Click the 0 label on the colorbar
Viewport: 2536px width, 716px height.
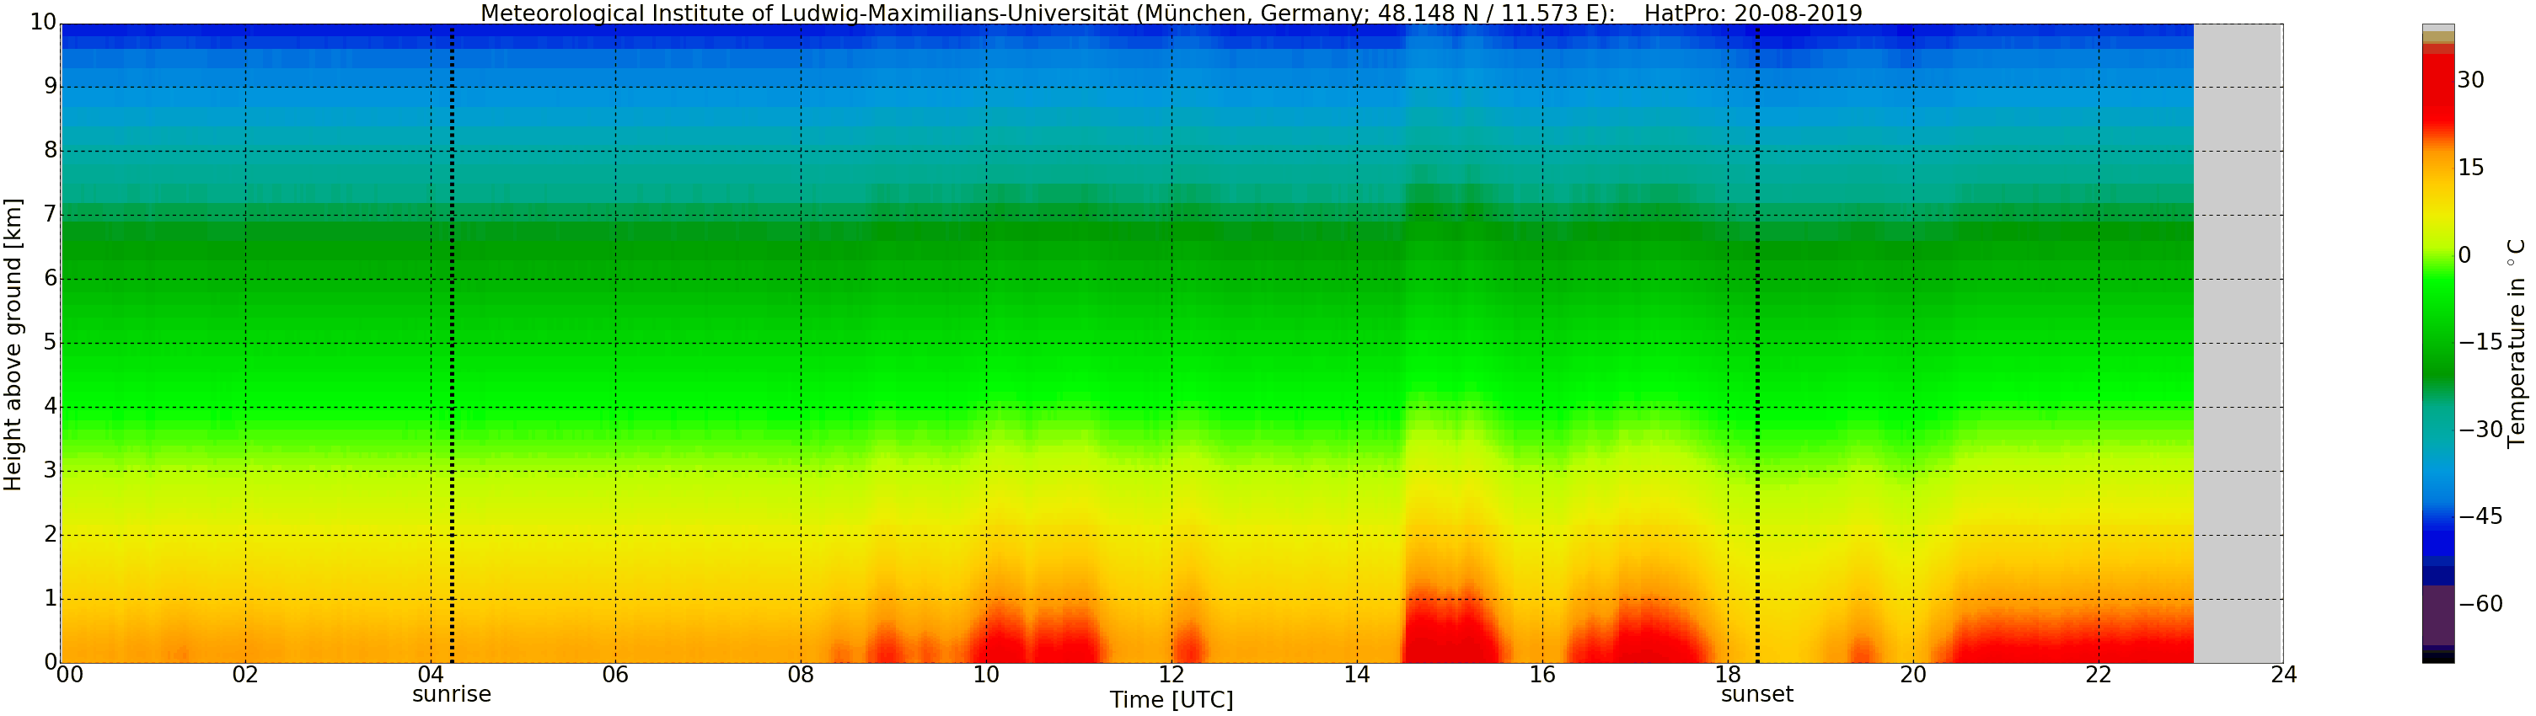point(2464,256)
